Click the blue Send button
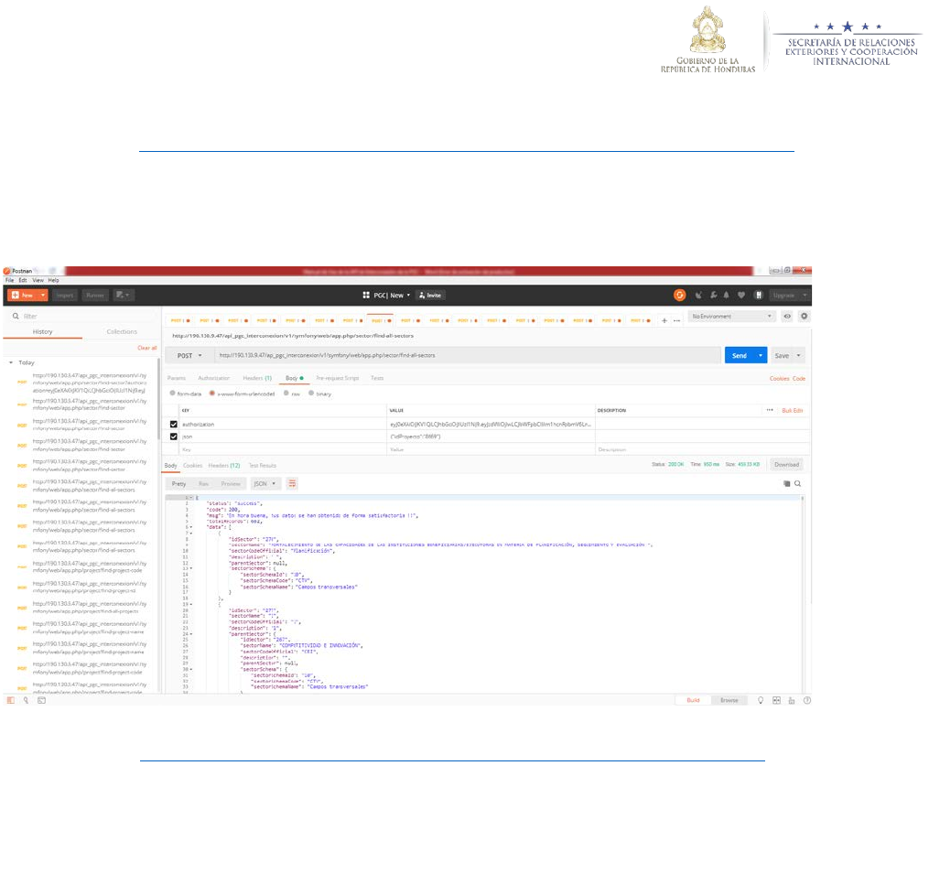The image size is (929, 895). pos(740,355)
